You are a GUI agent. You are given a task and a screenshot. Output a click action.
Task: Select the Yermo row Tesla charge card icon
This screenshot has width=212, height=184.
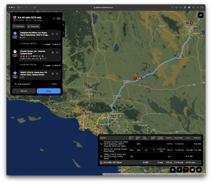(154, 150)
